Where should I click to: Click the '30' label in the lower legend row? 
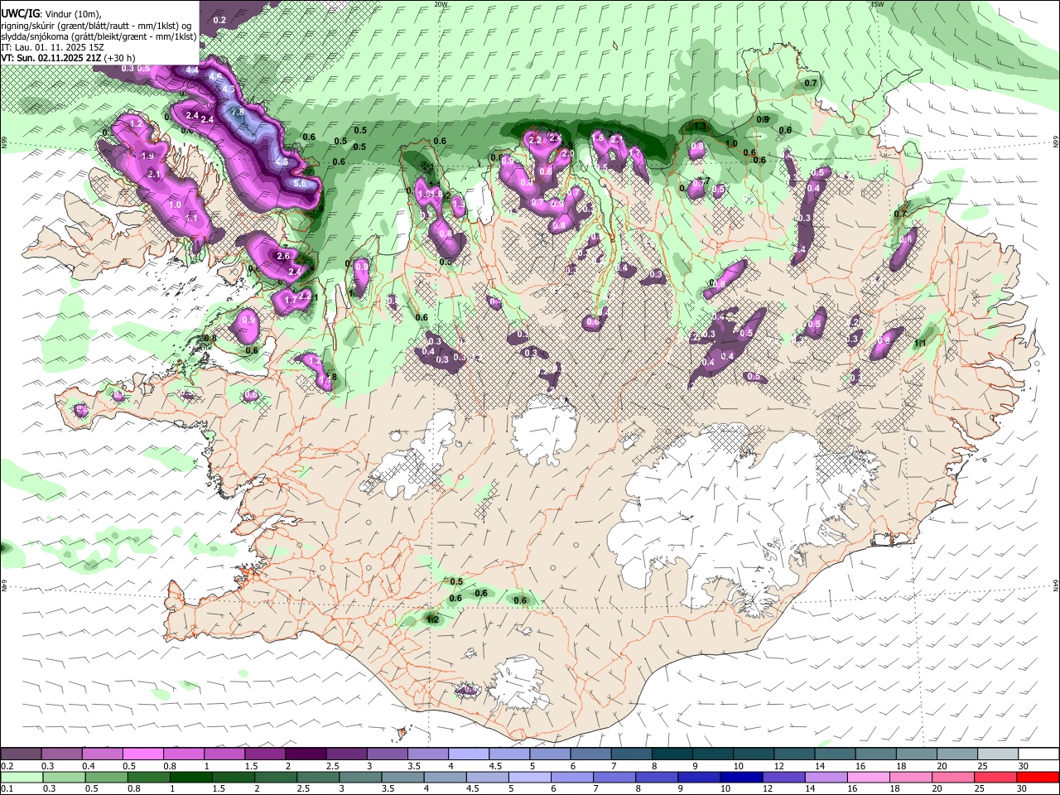(x=1022, y=789)
